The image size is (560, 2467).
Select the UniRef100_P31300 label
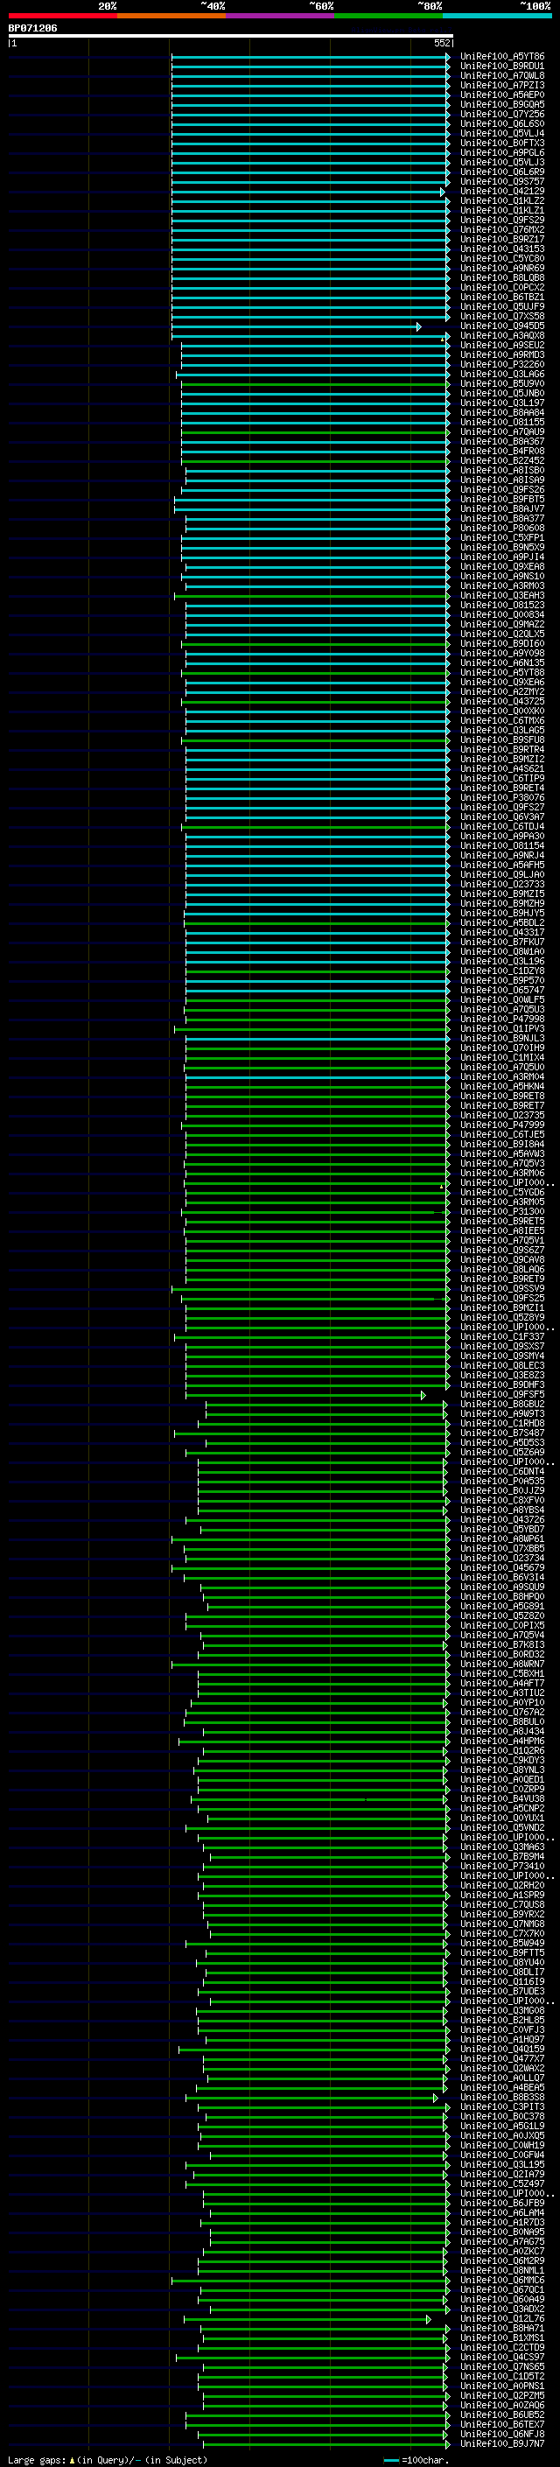pos(502,1211)
